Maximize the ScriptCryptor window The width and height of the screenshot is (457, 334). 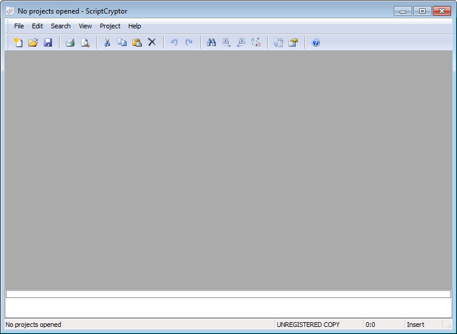pyautogui.click(x=422, y=11)
